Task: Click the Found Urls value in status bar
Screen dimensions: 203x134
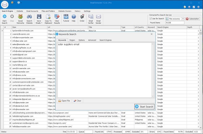Action: coord(108,132)
